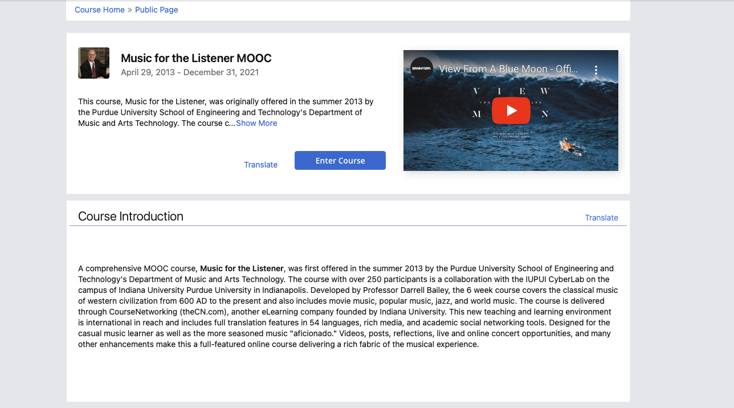Open the video's three-dot options menu
Screen dimensions: 734x408
[596, 70]
